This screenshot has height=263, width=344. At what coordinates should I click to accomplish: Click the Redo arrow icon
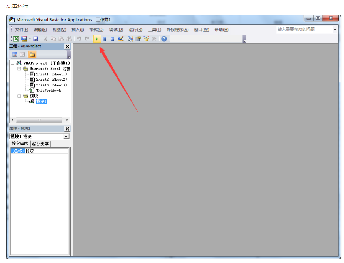coord(87,39)
